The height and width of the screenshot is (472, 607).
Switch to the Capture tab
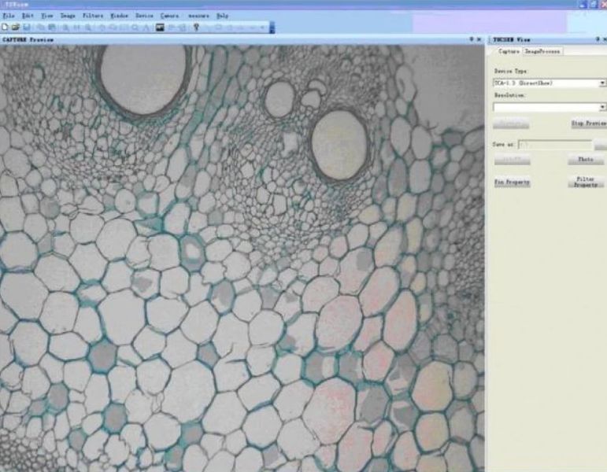tap(509, 51)
